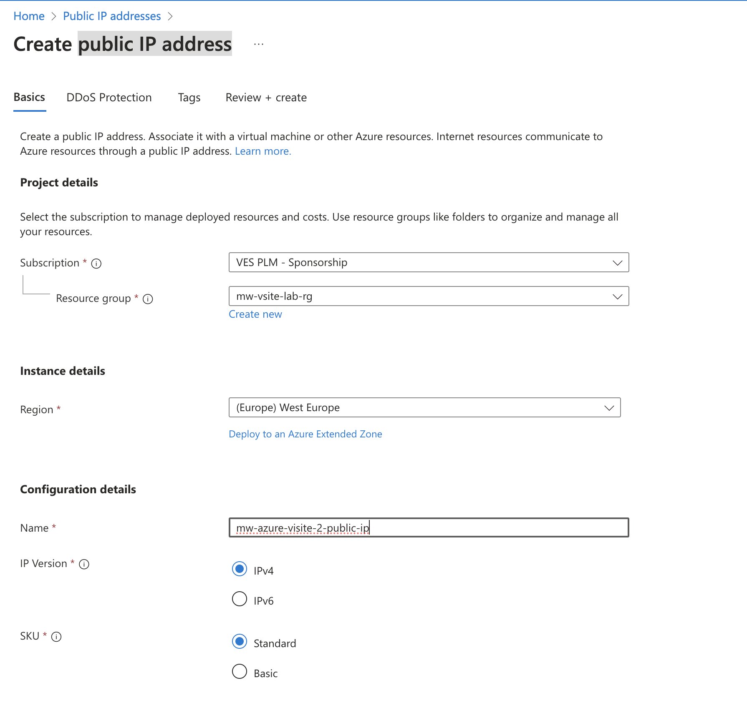Open Deploy to an Azure Extended Zone
Screen dimensions: 747x703
(305, 434)
